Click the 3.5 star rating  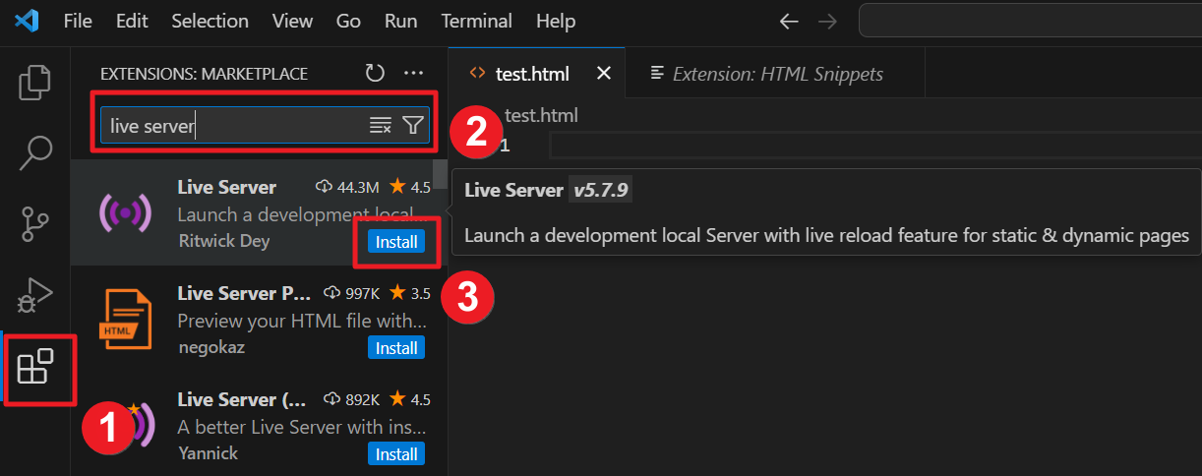[410, 293]
